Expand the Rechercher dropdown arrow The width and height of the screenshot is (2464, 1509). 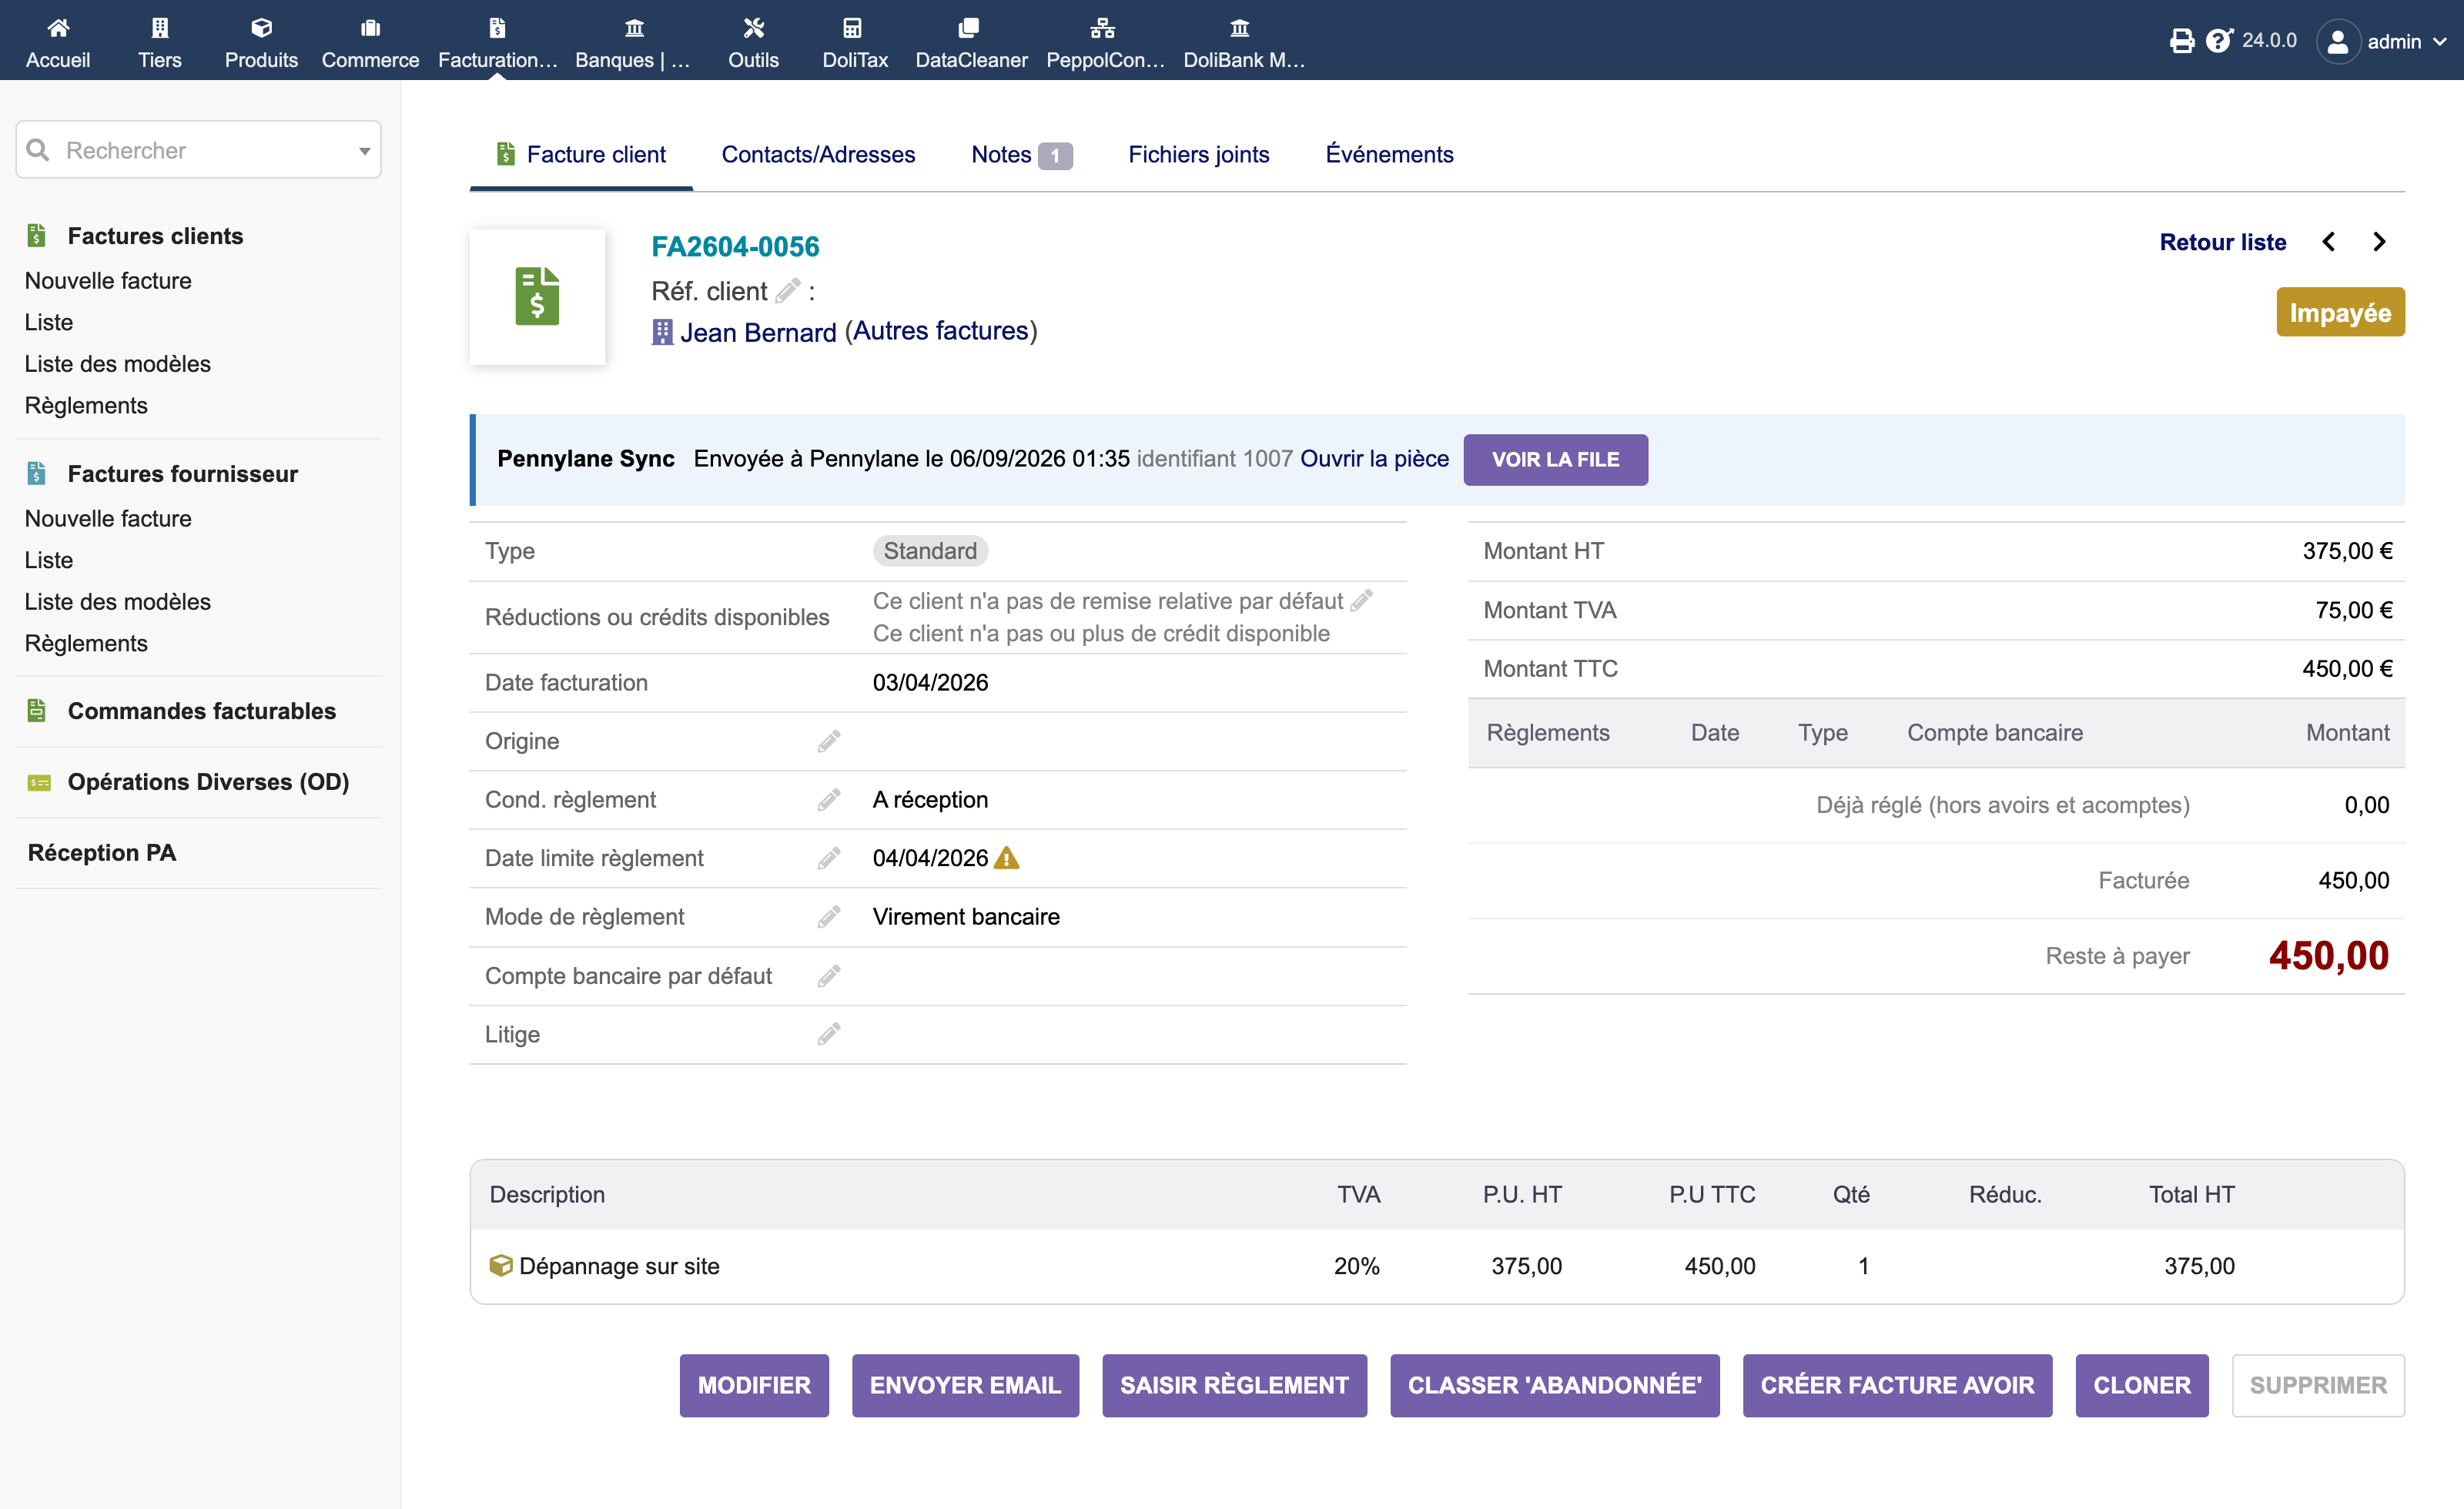[x=364, y=151]
